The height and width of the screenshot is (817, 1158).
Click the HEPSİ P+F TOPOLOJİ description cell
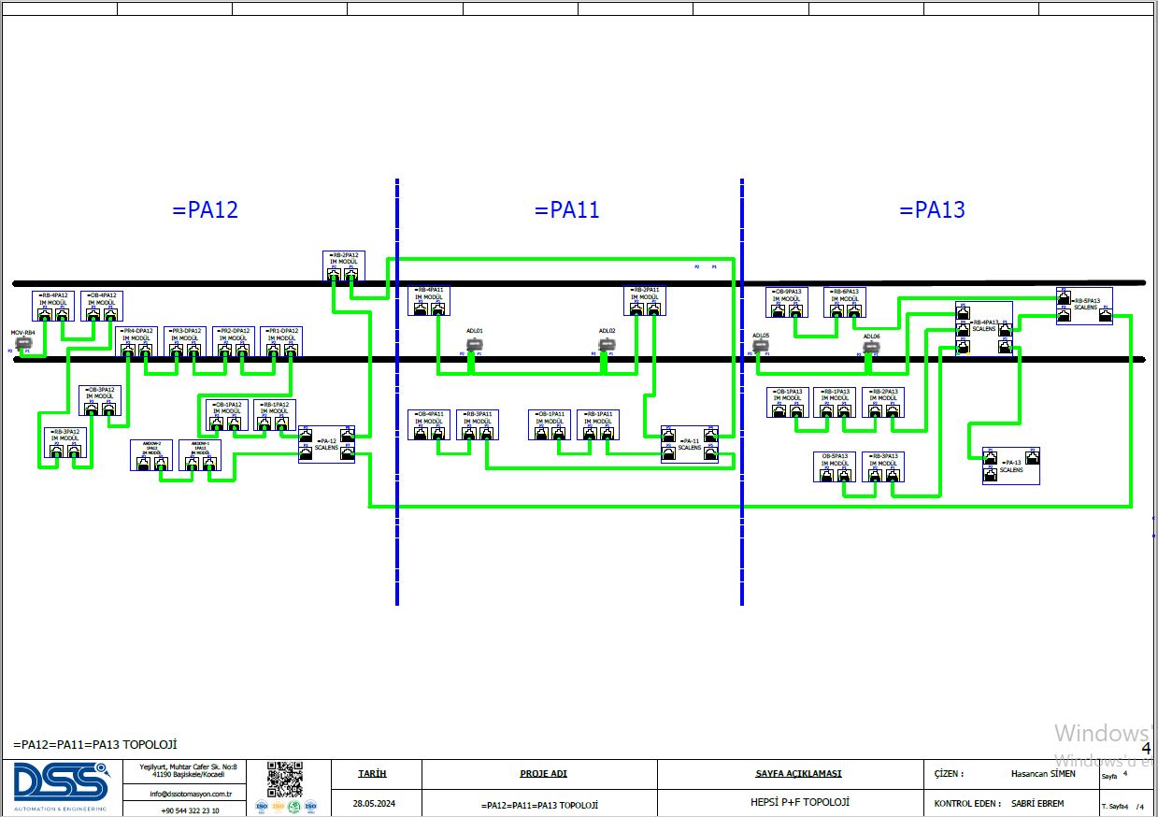[x=799, y=802]
